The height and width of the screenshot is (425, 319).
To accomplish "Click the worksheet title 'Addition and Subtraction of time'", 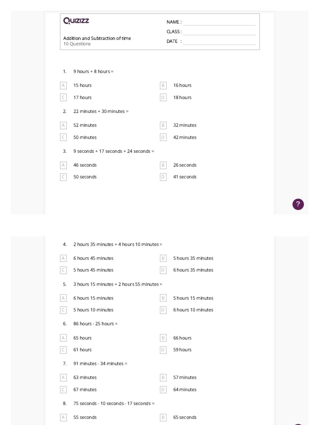I will [97, 38].
